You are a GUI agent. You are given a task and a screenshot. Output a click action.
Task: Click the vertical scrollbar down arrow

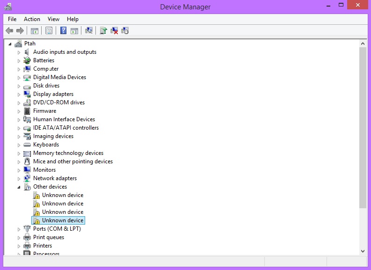click(x=363, y=251)
